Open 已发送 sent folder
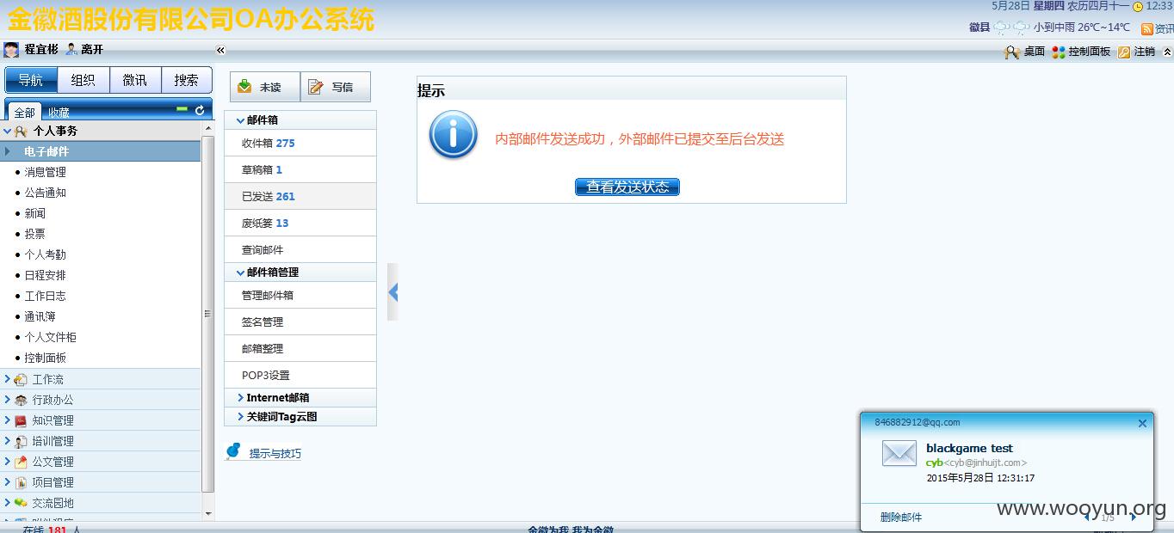Screen dimensions: 1174x533 pyautogui.click(x=300, y=196)
